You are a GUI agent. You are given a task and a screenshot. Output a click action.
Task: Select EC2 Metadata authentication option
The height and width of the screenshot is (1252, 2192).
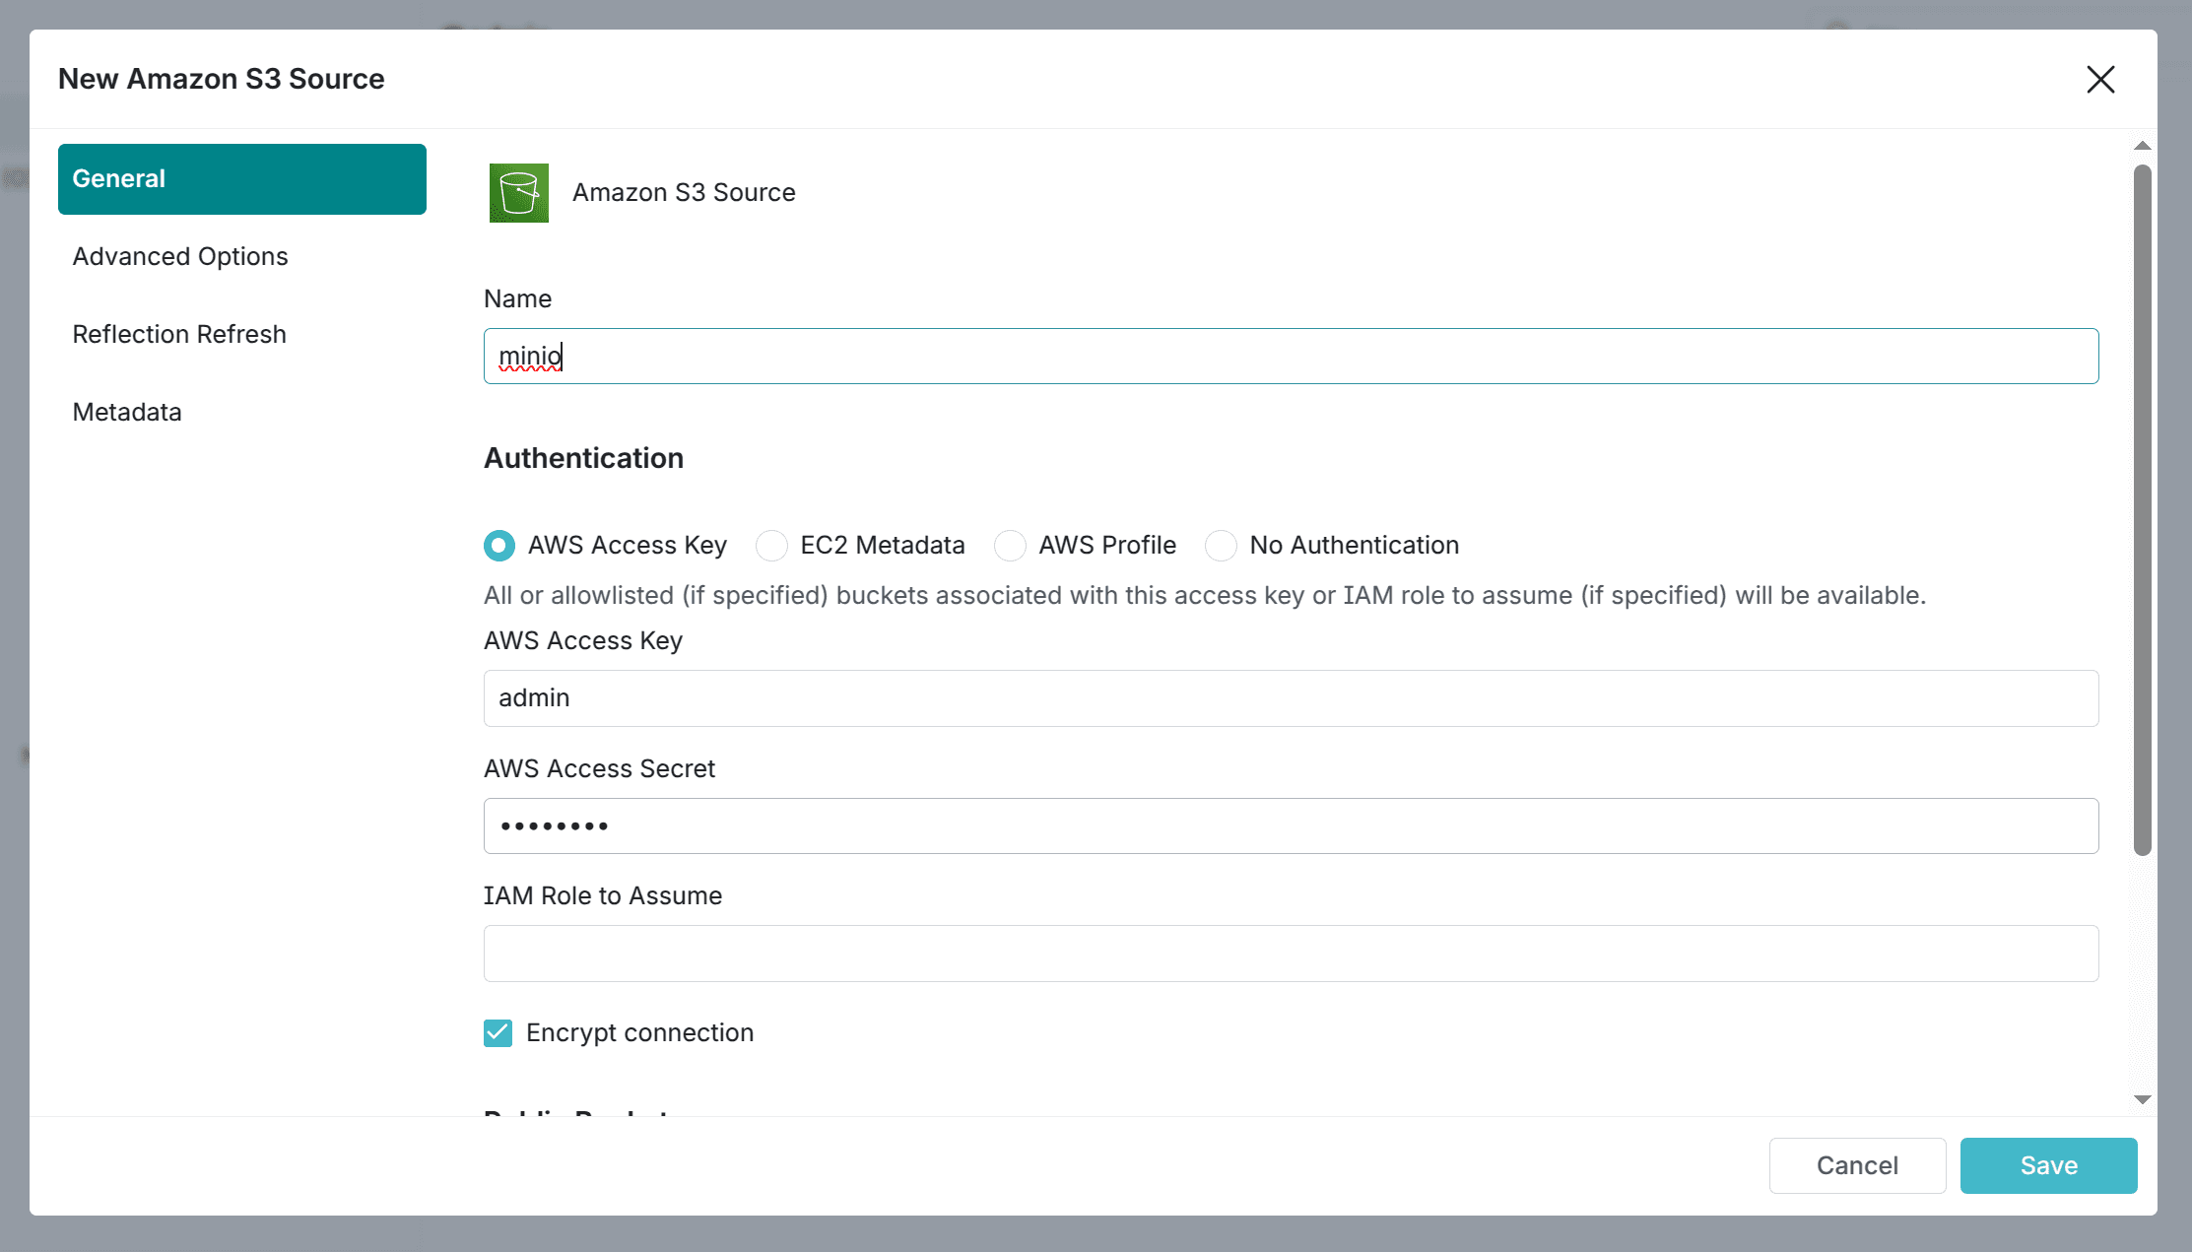pyautogui.click(x=771, y=546)
